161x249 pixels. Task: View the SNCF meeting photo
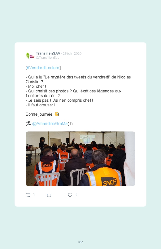pos(80,159)
